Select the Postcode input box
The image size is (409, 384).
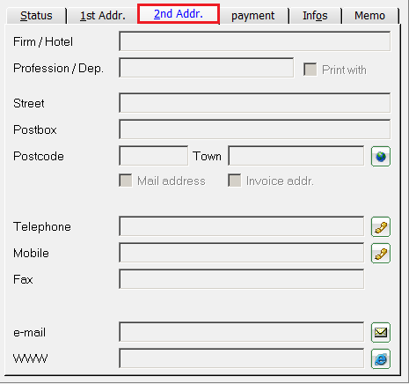click(x=154, y=156)
